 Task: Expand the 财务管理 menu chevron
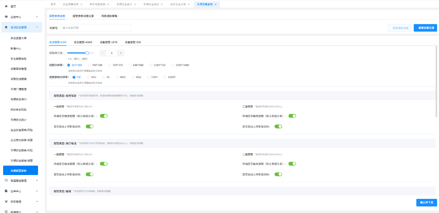click(x=37, y=201)
